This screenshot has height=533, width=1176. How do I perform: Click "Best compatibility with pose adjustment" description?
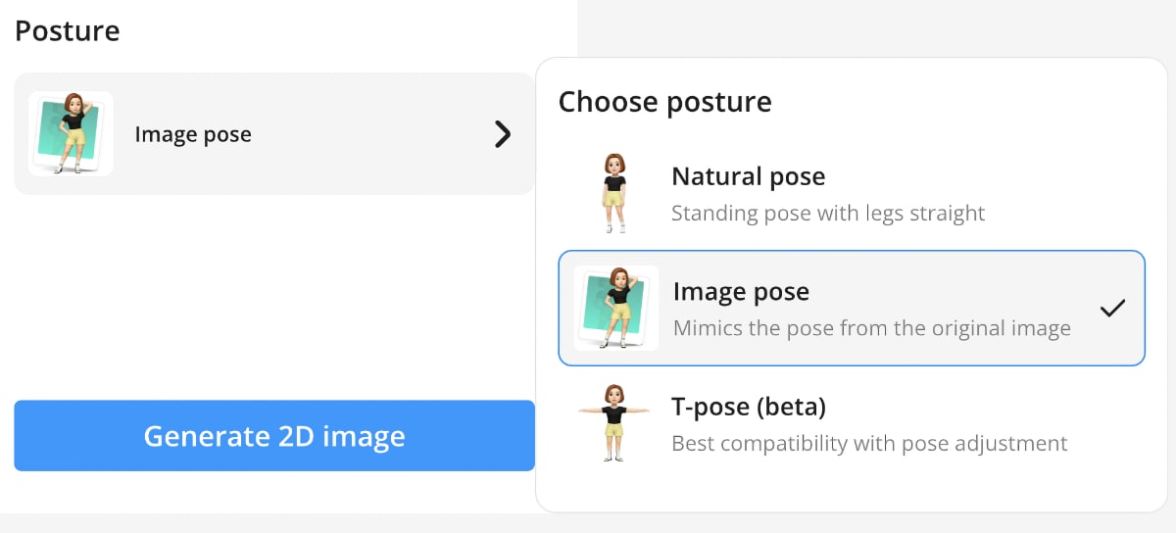click(x=869, y=443)
